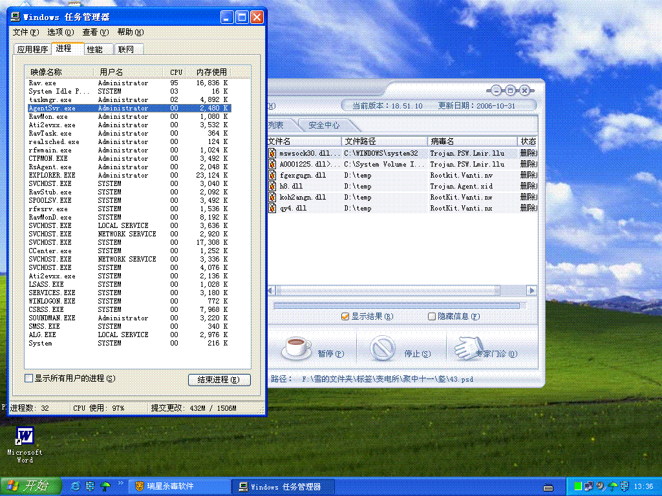The width and height of the screenshot is (662, 496).
Task: Switch to the 安全中心 tab
Action: pos(324,125)
